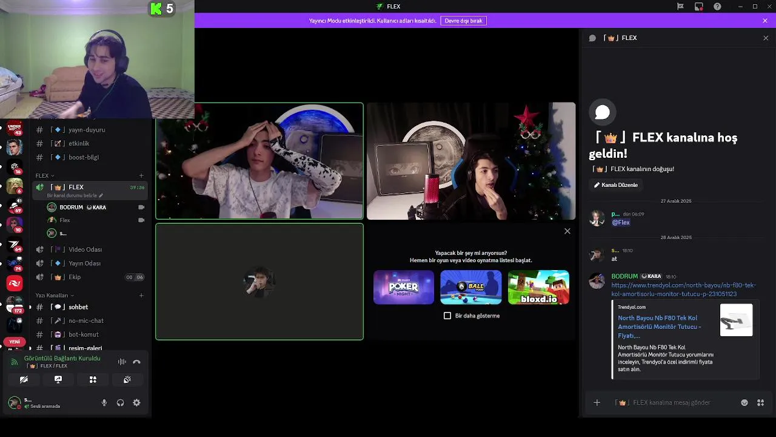This screenshot has width=776, height=437.
Task: Open the sohbet text channel
Action: pyautogui.click(x=89, y=307)
